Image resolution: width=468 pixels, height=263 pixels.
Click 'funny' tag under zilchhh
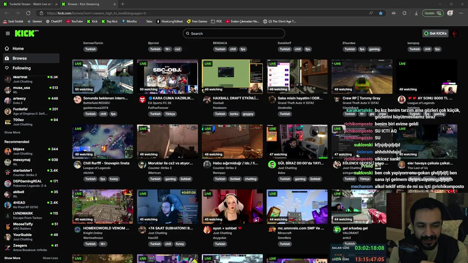point(114,179)
